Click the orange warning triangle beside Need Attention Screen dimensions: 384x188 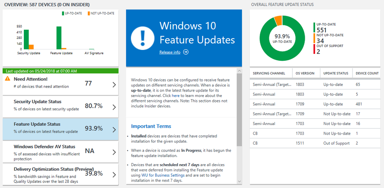tap(8, 78)
